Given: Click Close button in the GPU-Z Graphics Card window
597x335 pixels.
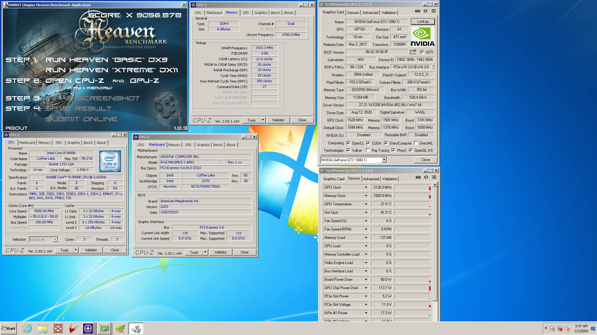Looking at the screenshot, I should pos(425,160).
